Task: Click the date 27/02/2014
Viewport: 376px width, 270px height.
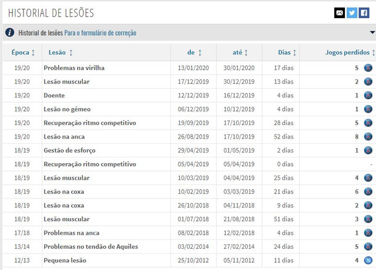Action: (x=239, y=247)
